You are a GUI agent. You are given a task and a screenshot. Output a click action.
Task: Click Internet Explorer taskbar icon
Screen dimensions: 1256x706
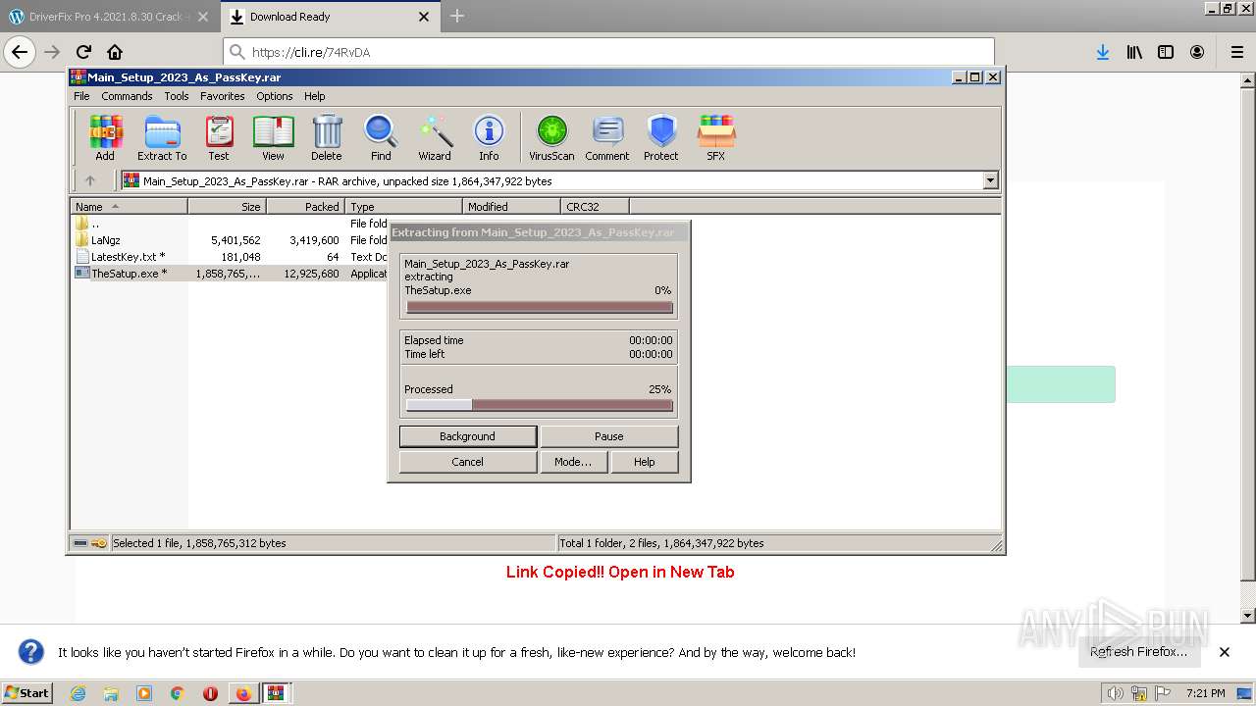pos(78,693)
